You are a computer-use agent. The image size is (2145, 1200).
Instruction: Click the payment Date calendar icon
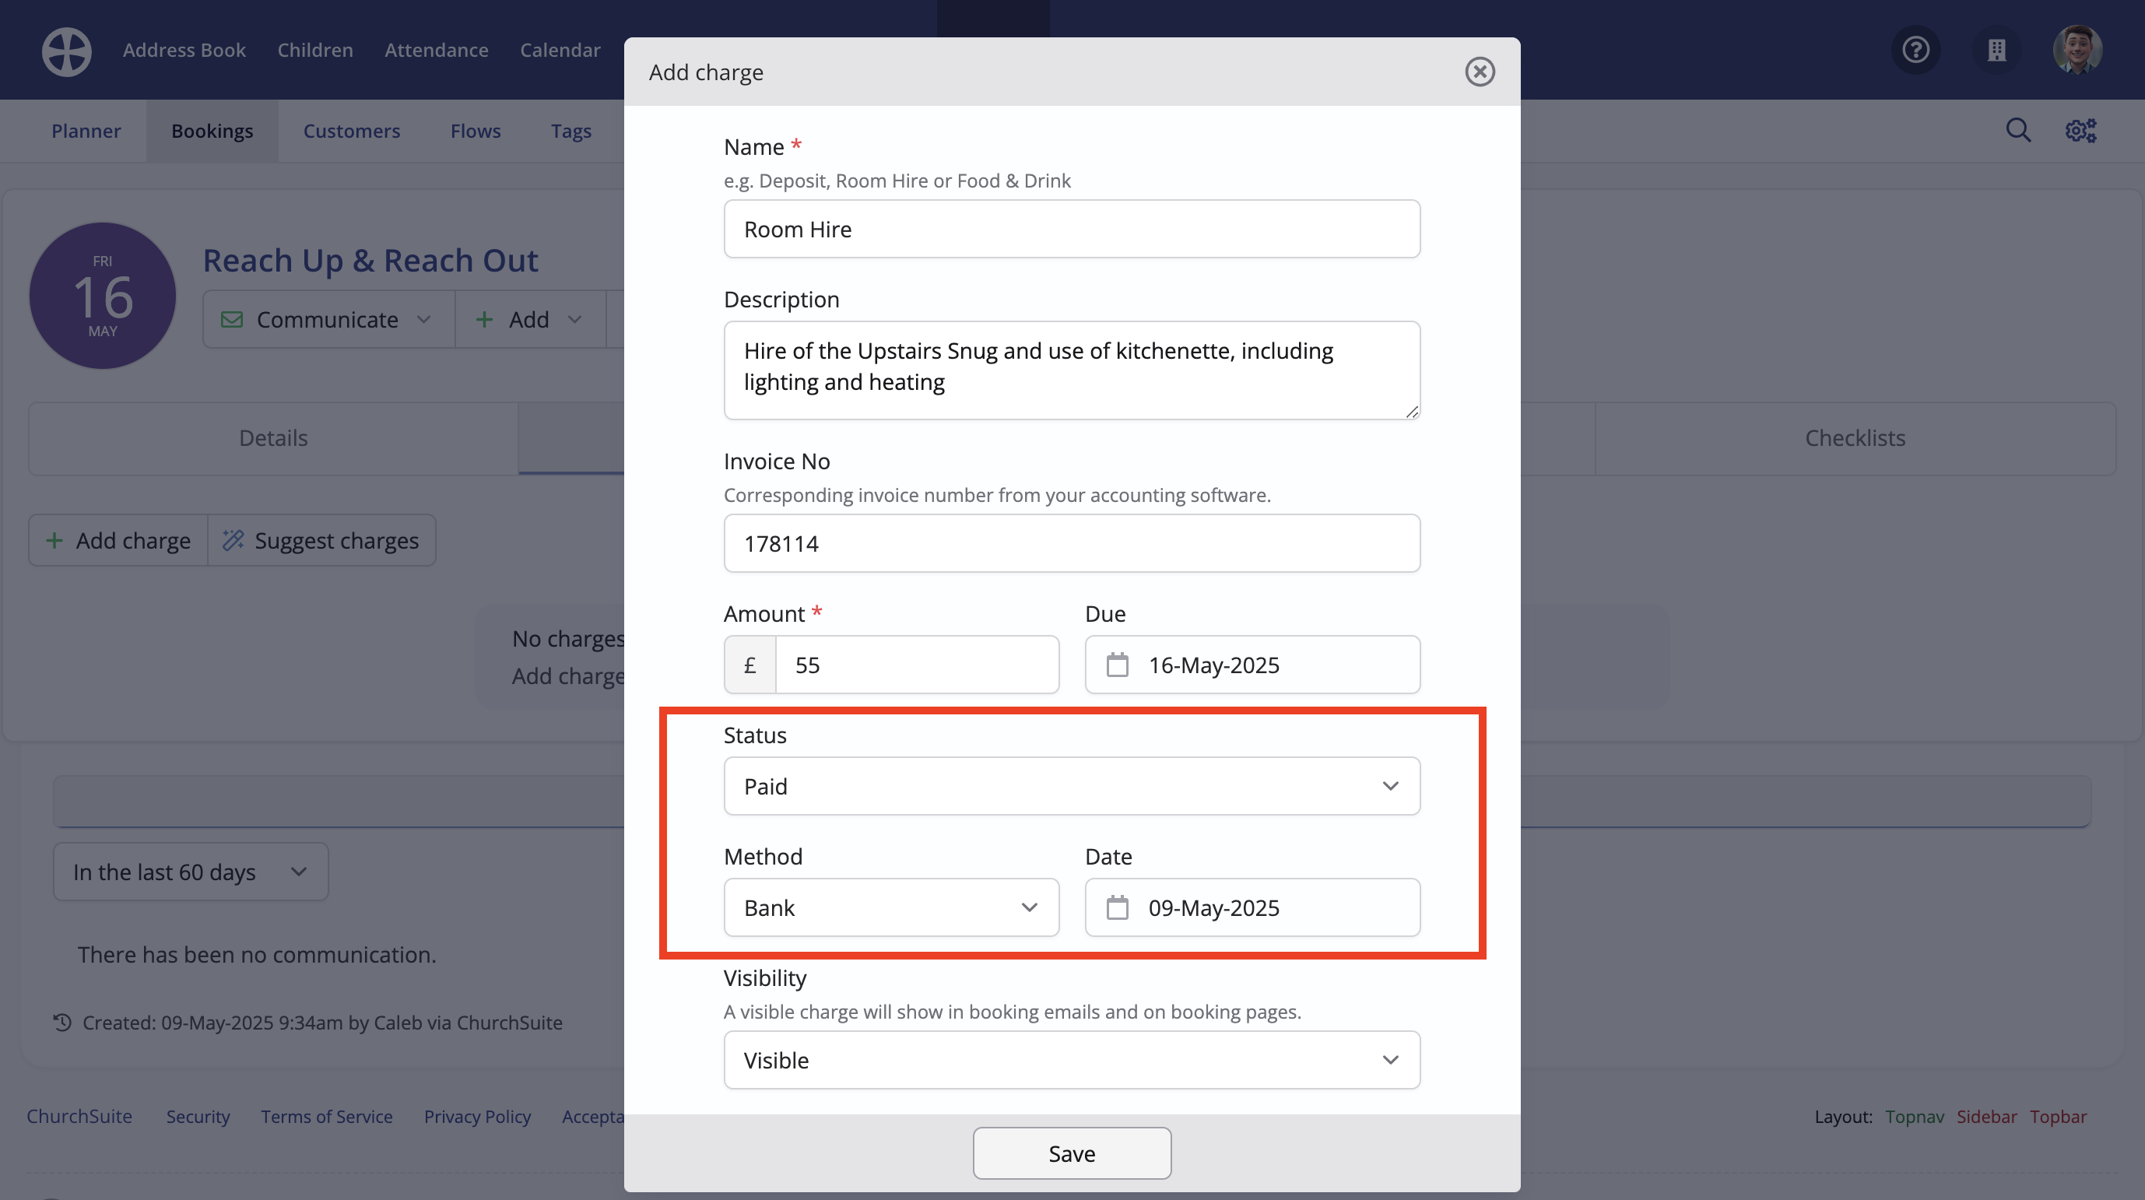click(x=1117, y=907)
